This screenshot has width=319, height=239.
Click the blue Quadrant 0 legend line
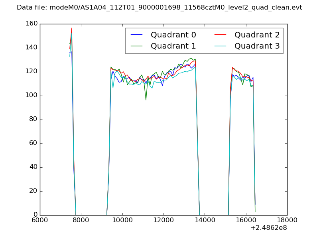pyautogui.click(x=138, y=35)
